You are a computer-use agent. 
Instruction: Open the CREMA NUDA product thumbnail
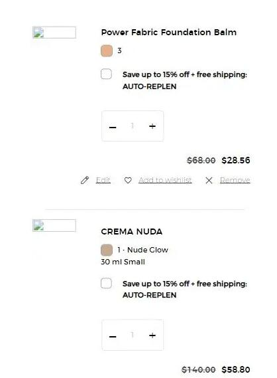click(x=54, y=226)
